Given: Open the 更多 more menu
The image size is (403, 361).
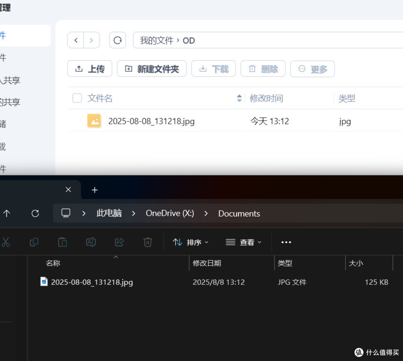Looking at the screenshot, I should pos(313,69).
